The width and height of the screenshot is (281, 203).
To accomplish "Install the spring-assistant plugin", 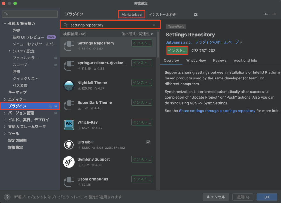I will click(x=142, y=63).
